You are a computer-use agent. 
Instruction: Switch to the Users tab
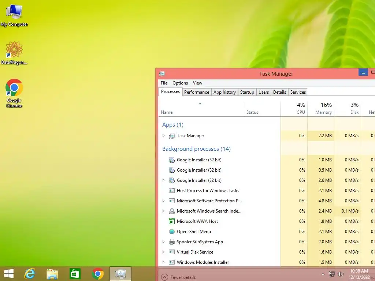(x=264, y=92)
